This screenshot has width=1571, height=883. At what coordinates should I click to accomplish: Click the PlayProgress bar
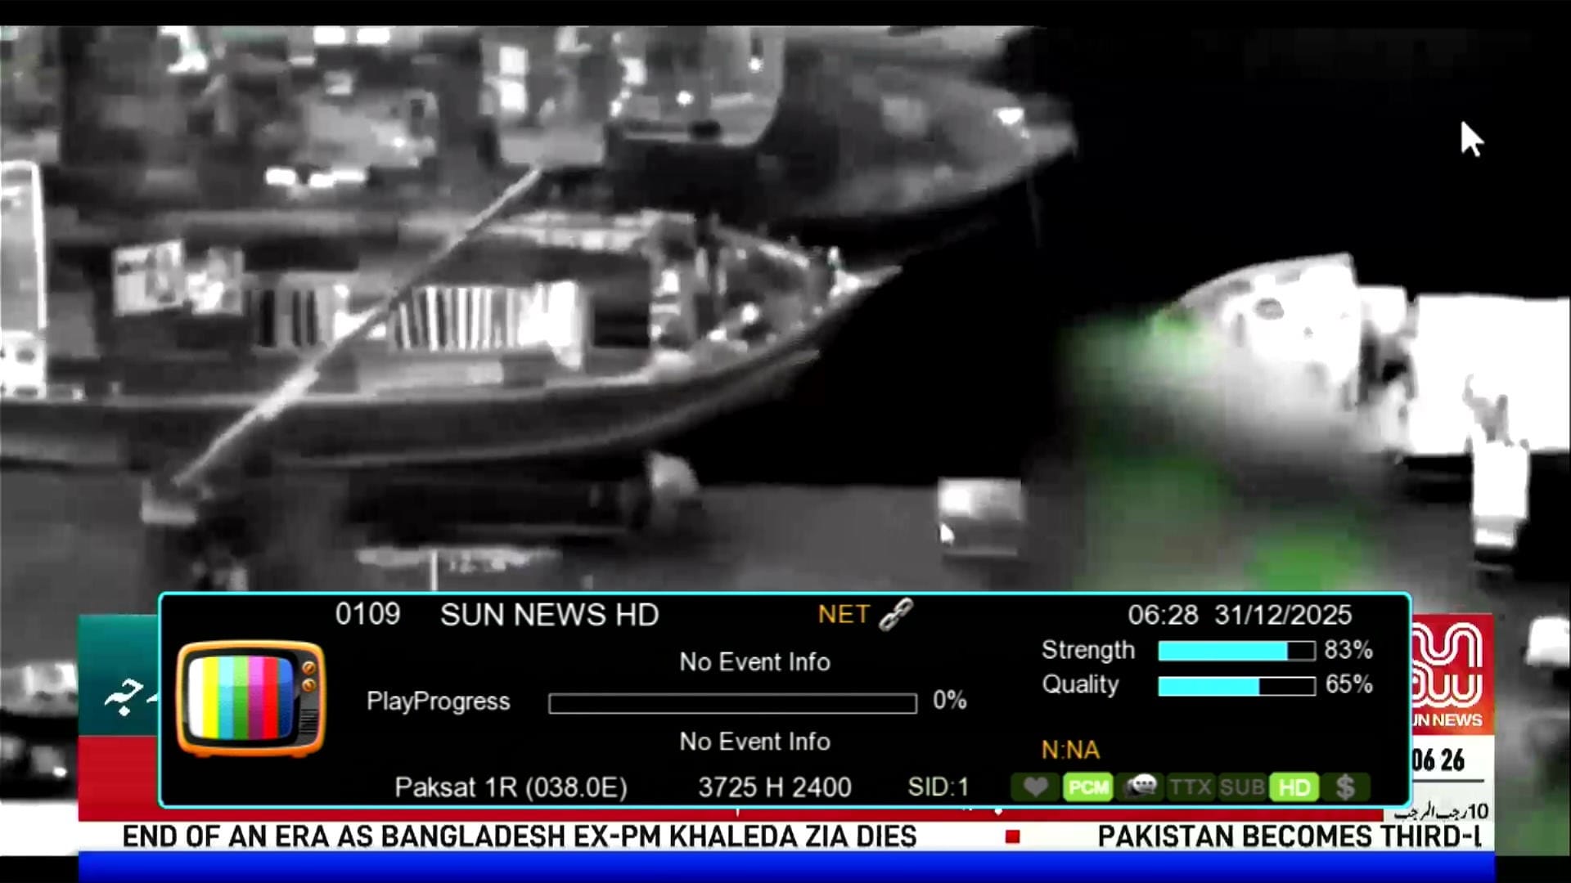click(732, 703)
